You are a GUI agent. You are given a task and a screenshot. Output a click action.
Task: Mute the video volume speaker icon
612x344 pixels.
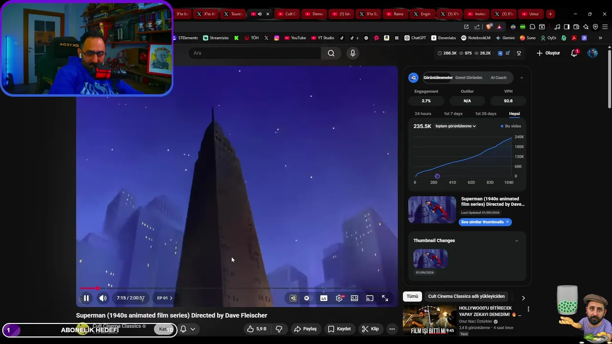tap(103, 298)
